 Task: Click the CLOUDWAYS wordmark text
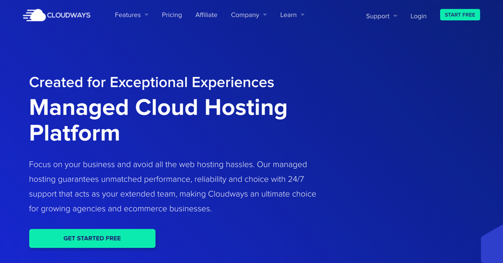[68, 15]
